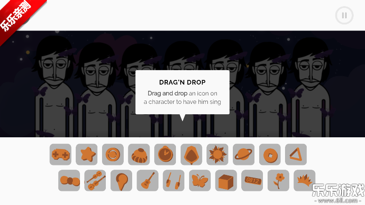Select the clock sound icon
The image size is (365, 205).
(x=165, y=155)
